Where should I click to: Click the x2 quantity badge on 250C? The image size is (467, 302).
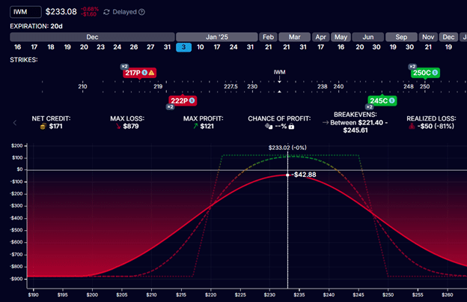click(x=412, y=67)
